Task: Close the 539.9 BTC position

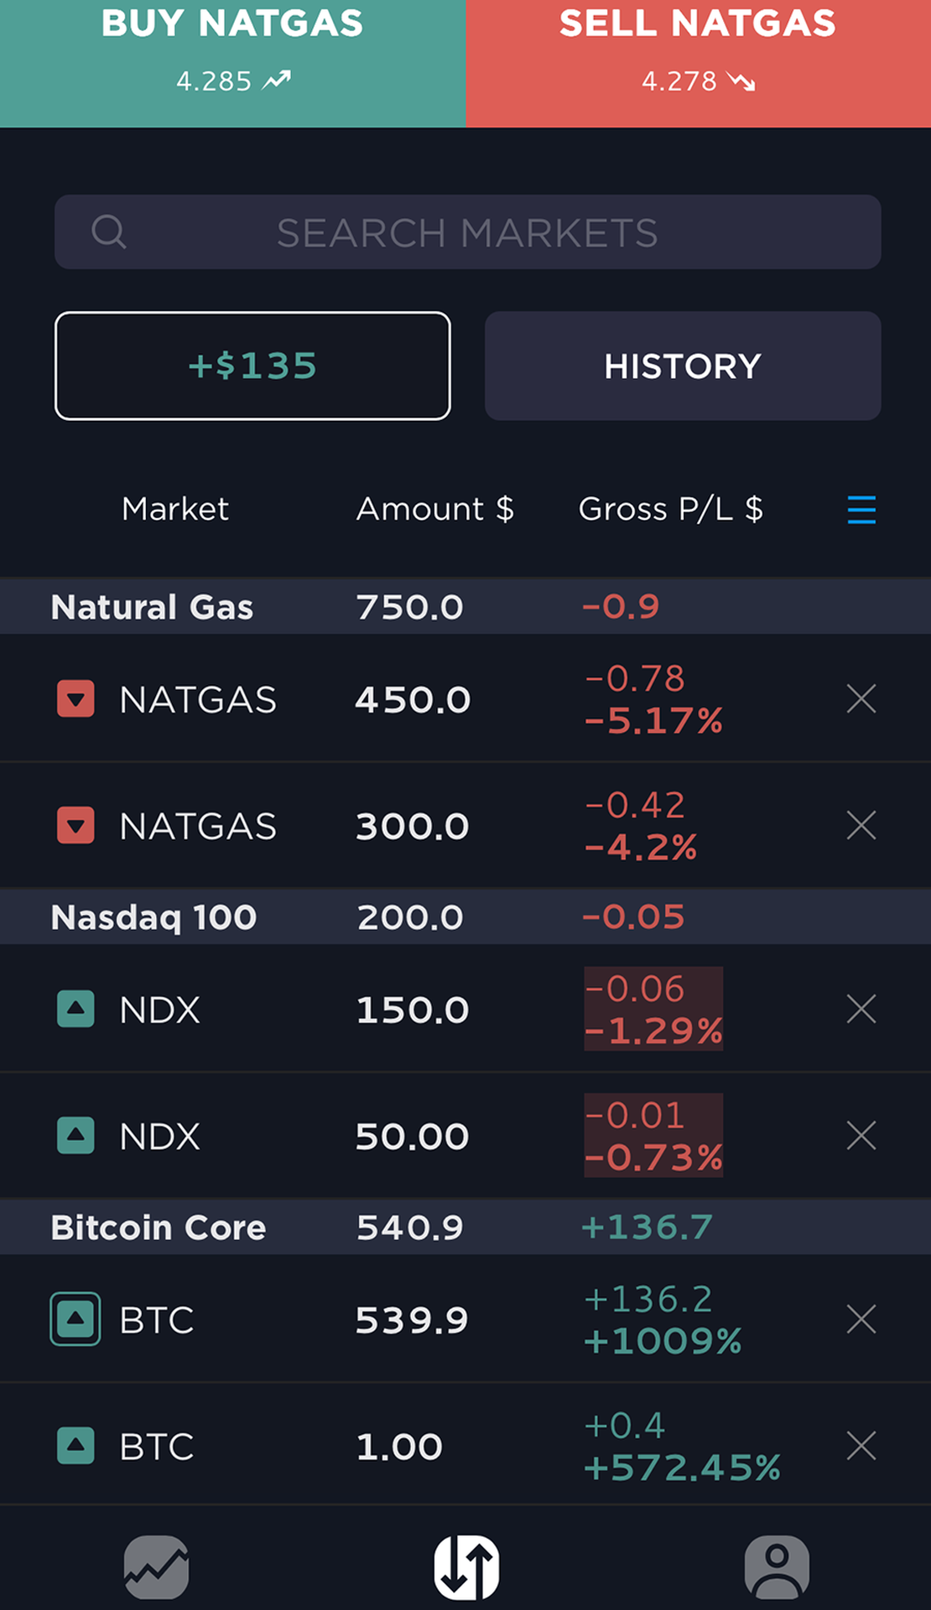Action: point(861,1319)
